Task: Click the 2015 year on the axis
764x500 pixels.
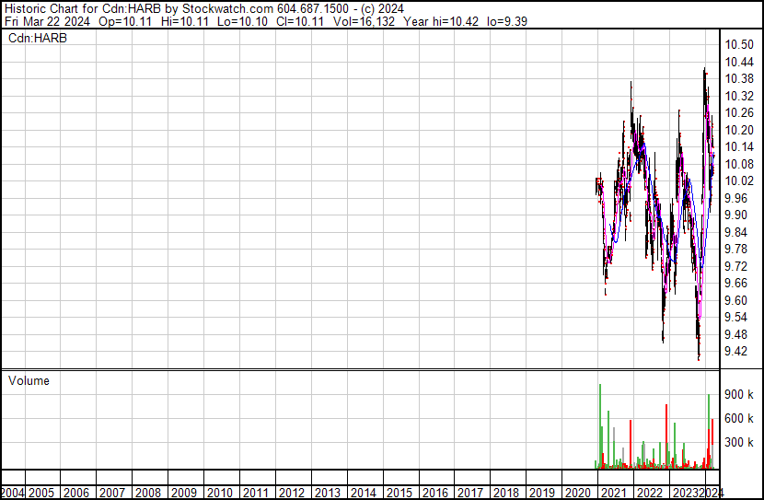Action: 399,493
